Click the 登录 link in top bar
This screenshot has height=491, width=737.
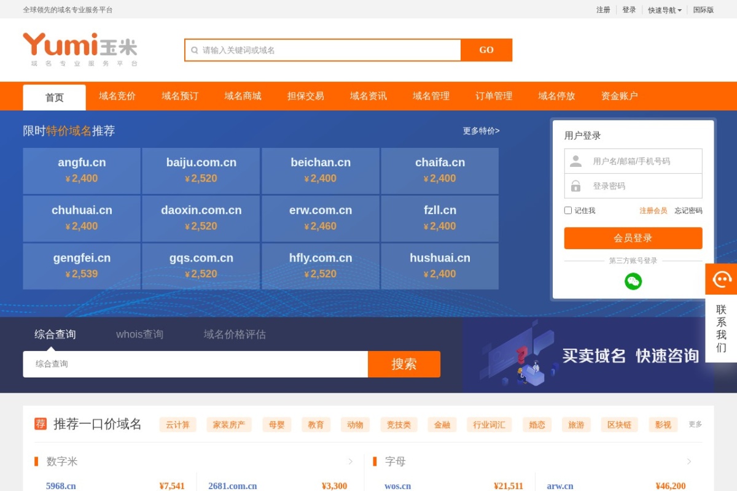[629, 10]
